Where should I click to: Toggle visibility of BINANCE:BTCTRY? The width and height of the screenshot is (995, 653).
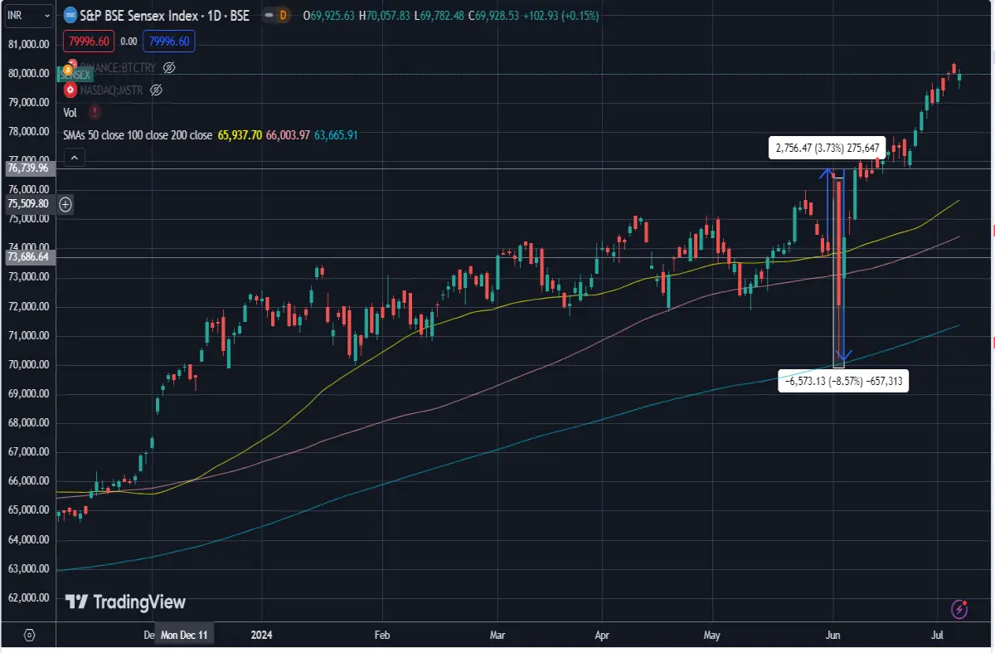[x=169, y=66]
